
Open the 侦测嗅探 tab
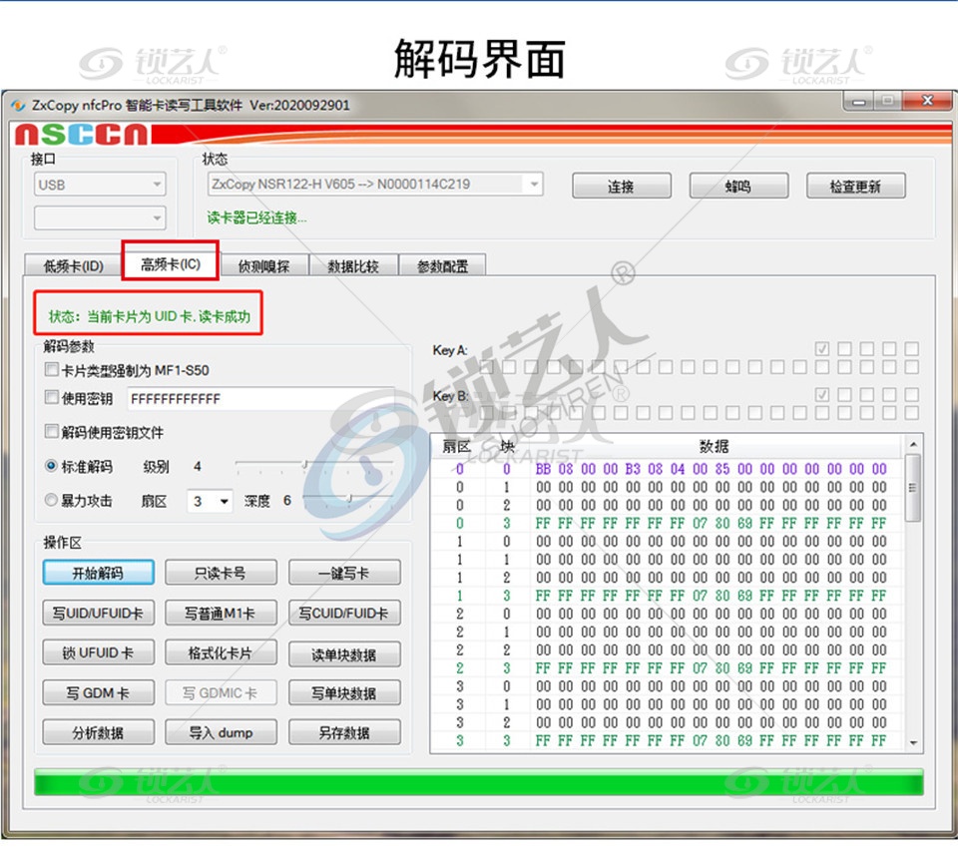[x=263, y=265]
